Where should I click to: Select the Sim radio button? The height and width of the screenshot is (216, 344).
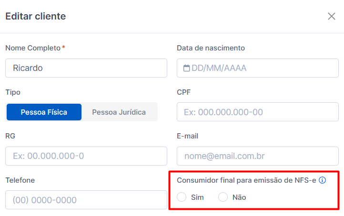(182, 197)
